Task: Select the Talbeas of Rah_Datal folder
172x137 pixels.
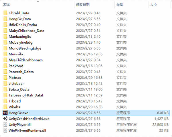Action: (x=26, y=95)
